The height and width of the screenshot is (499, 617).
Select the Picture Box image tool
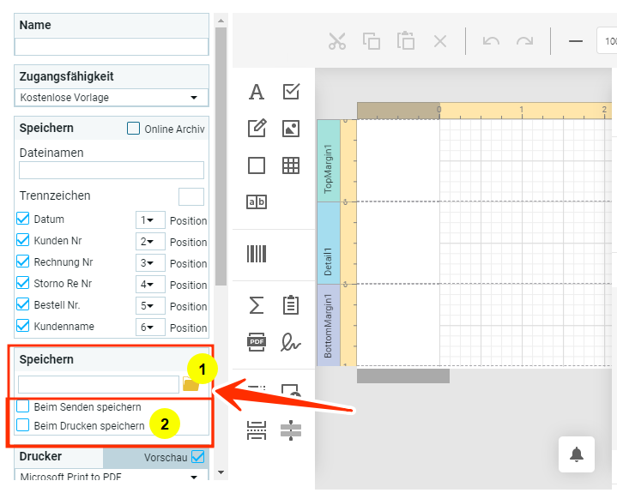coord(291,129)
